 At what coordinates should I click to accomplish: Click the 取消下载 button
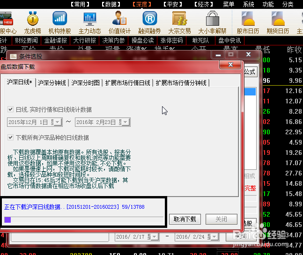(x=185, y=219)
